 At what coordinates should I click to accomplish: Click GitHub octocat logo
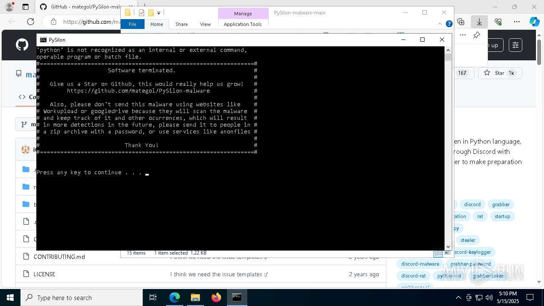pyautogui.click(x=22, y=45)
